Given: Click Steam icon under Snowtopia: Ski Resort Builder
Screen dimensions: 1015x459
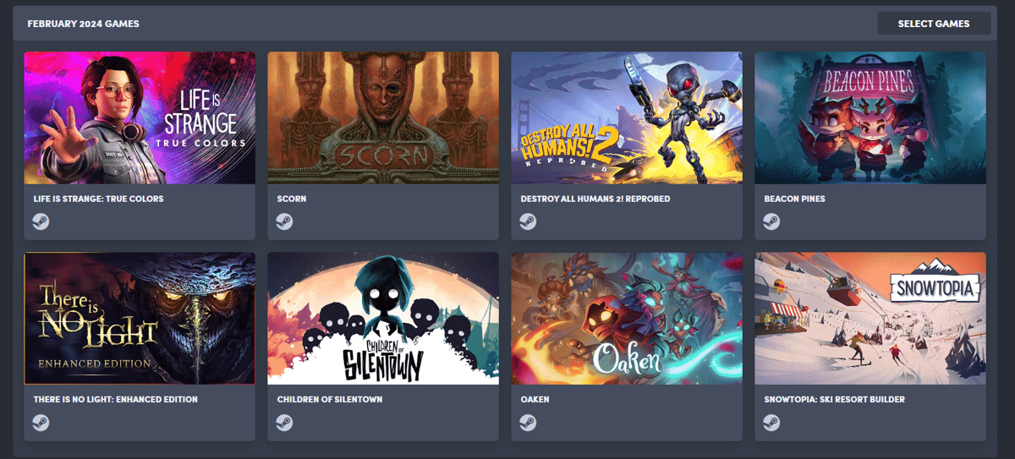Looking at the screenshot, I should [771, 422].
